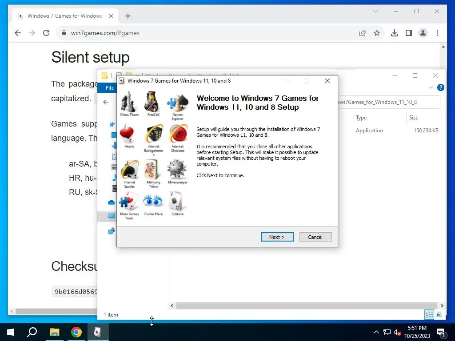Open Windows taskbar search
The image size is (455, 341).
(x=32, y=332)
